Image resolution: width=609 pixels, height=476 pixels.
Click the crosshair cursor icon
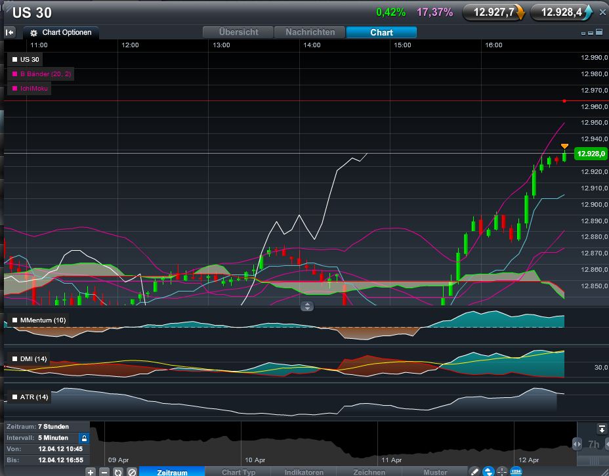pos(502,471)
